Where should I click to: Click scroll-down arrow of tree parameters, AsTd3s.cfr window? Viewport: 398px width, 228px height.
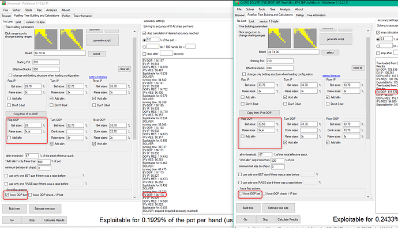(x=368, y=196)
